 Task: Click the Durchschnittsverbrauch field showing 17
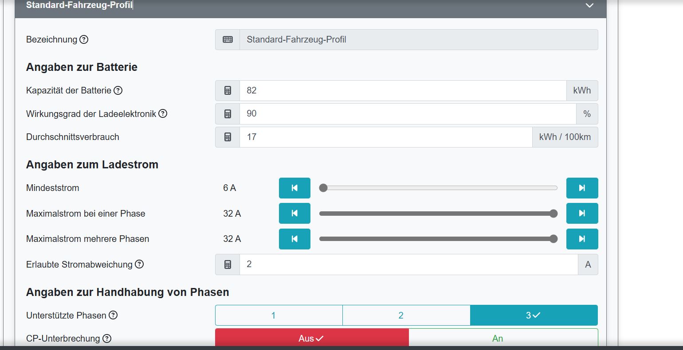[x=386, y=137]
